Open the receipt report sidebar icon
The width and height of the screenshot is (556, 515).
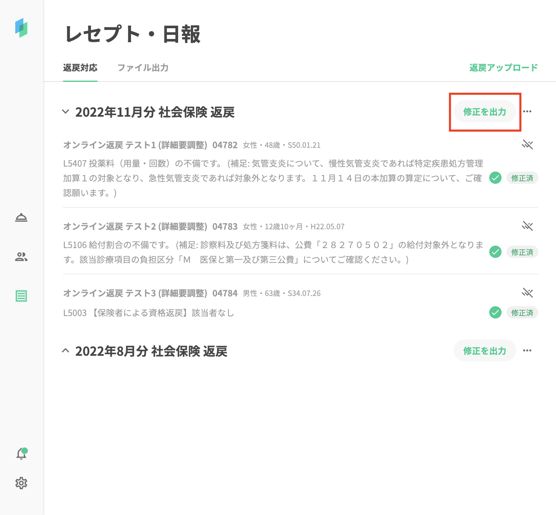(x=21, y=296)
